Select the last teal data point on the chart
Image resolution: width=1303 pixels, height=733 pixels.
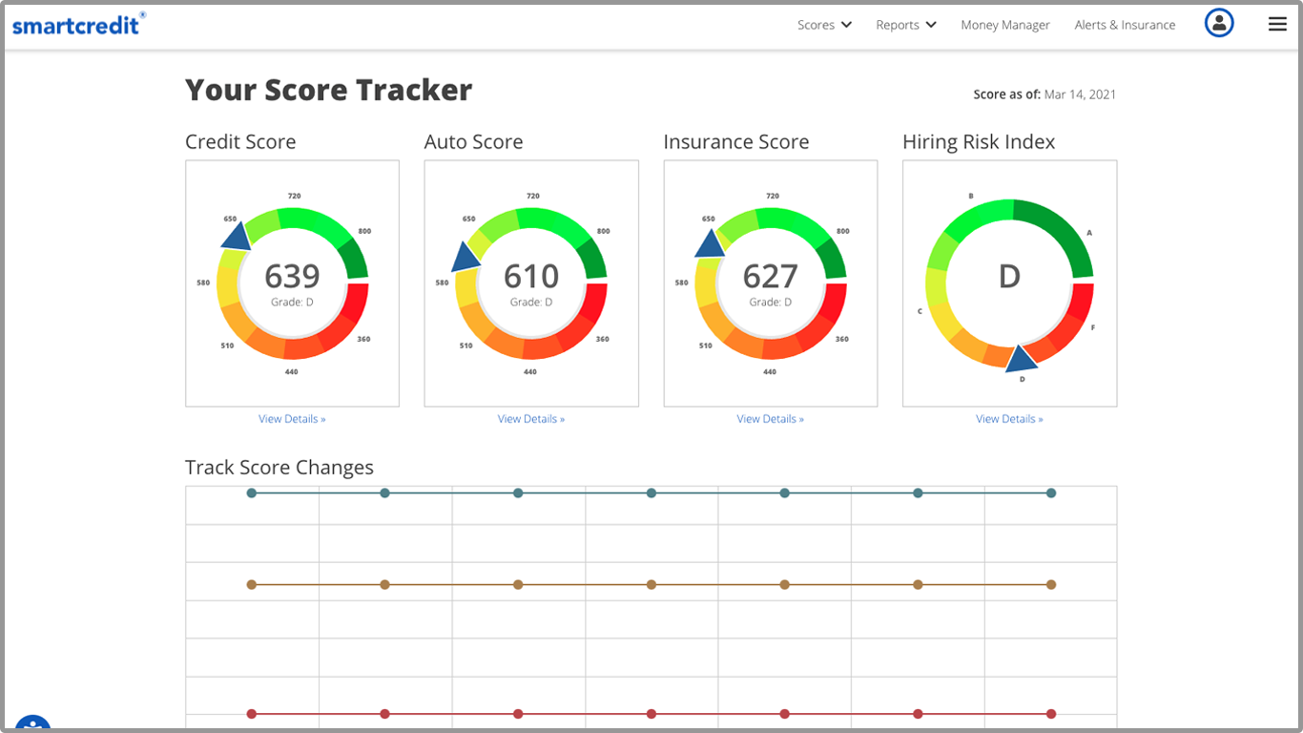(1051, 493)
